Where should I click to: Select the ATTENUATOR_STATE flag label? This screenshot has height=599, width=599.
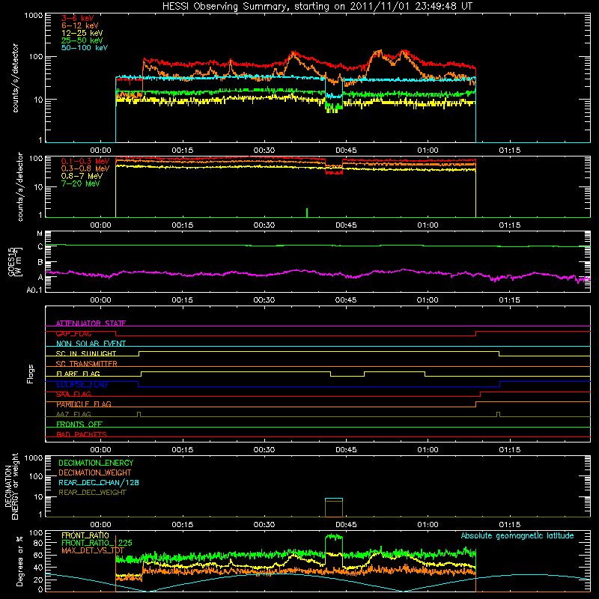[x=91, y=323]
